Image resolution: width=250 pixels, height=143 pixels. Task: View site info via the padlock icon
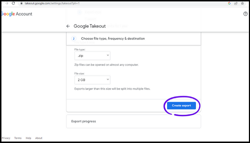pos(21,3)
